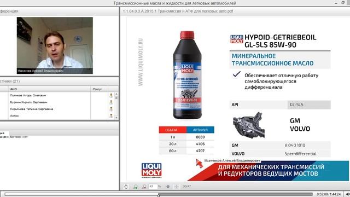Click the VOLVO Sperrdifferential value

pyautogui.click(x=300, y=154)
